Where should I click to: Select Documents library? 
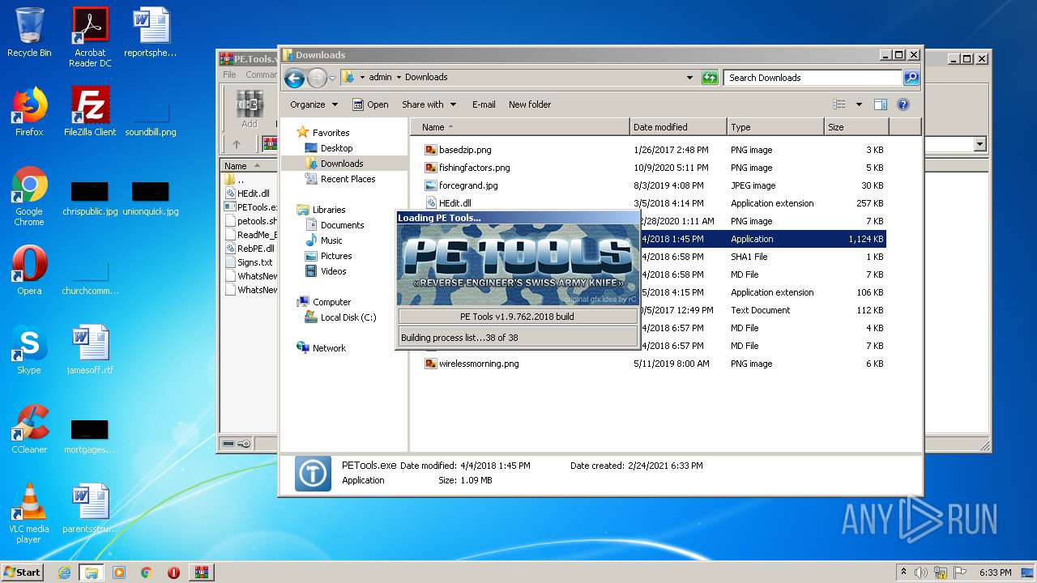[342, 225]
